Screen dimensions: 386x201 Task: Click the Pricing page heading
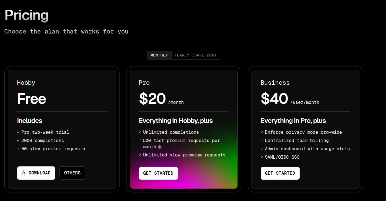(x=27, y=15)
